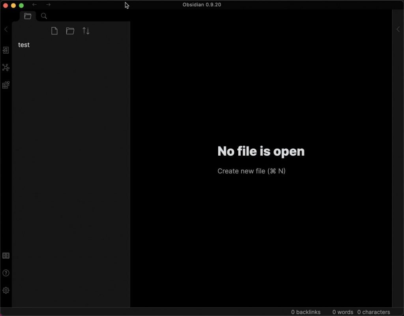Create a new note with the file icon

[54, 31]
